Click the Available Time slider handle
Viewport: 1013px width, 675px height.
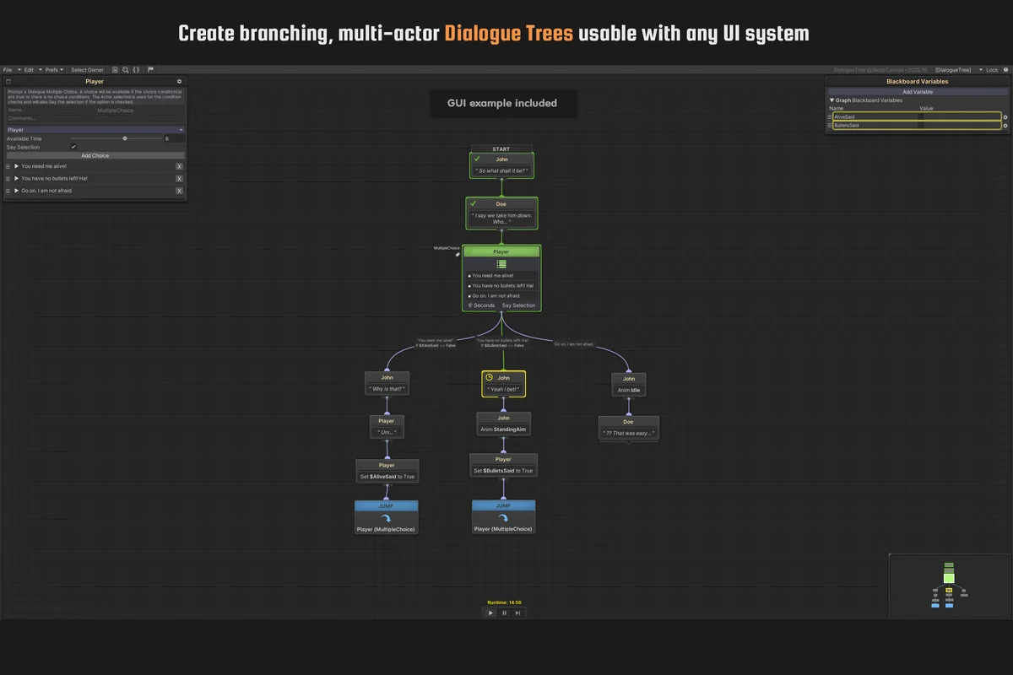125,138
